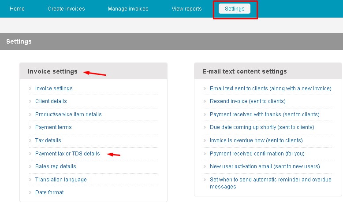Choose the Date format link

(49, 192)
